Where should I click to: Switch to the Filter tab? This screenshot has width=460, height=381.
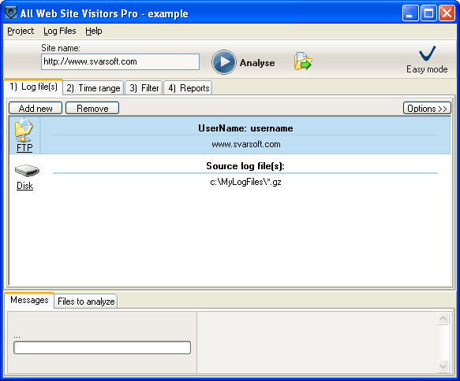pos(144,88)
